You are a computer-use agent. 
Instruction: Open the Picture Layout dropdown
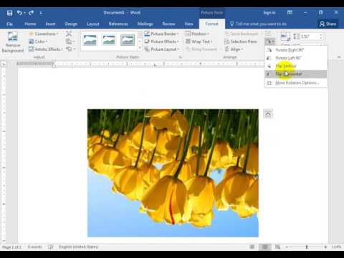(162, 49)
